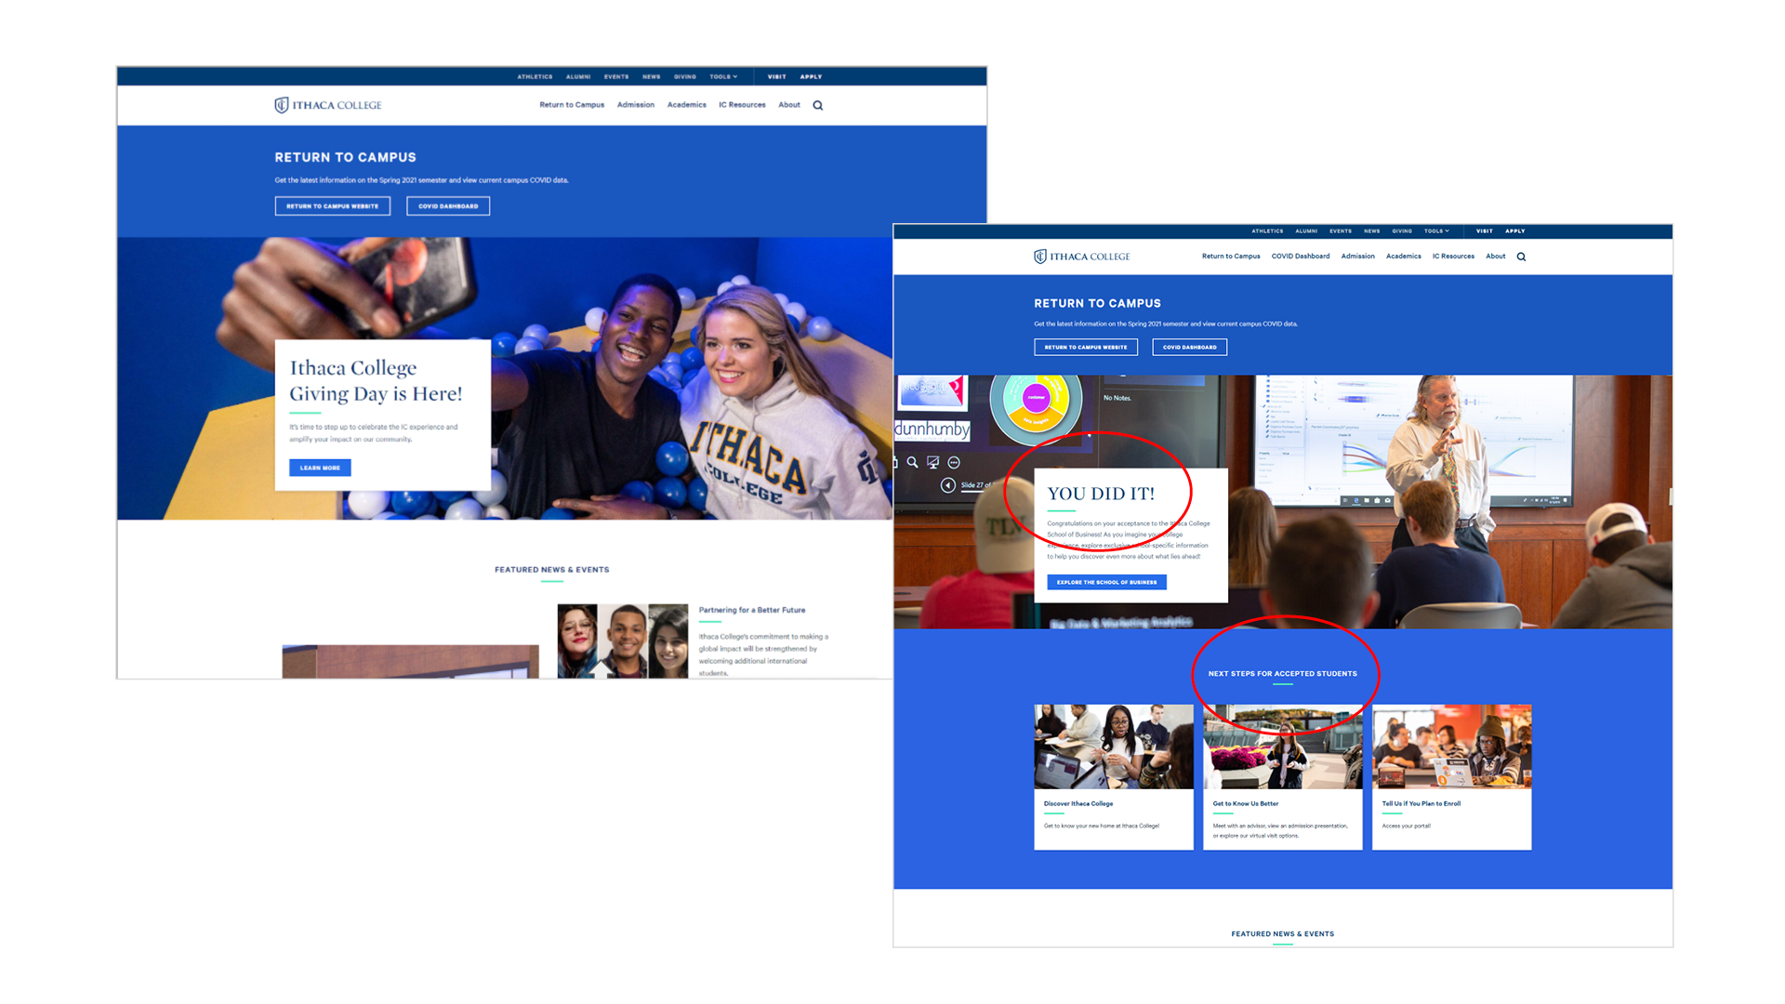Open IC Resources menu in right screenshot
Viewport: 1785px width, 1004px height.
click(x=1452, y=257)
